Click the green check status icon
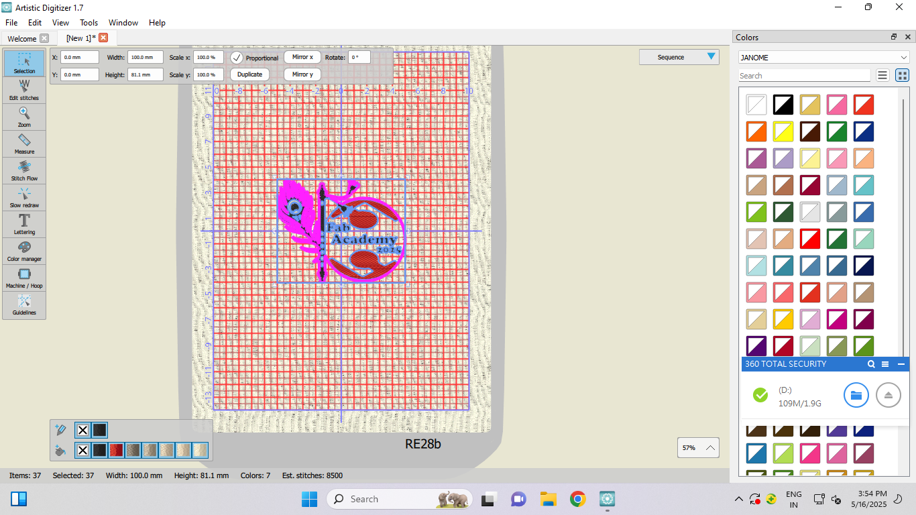Image resolution: width=916 pixels, height=515 pixels. pos(760,395)
